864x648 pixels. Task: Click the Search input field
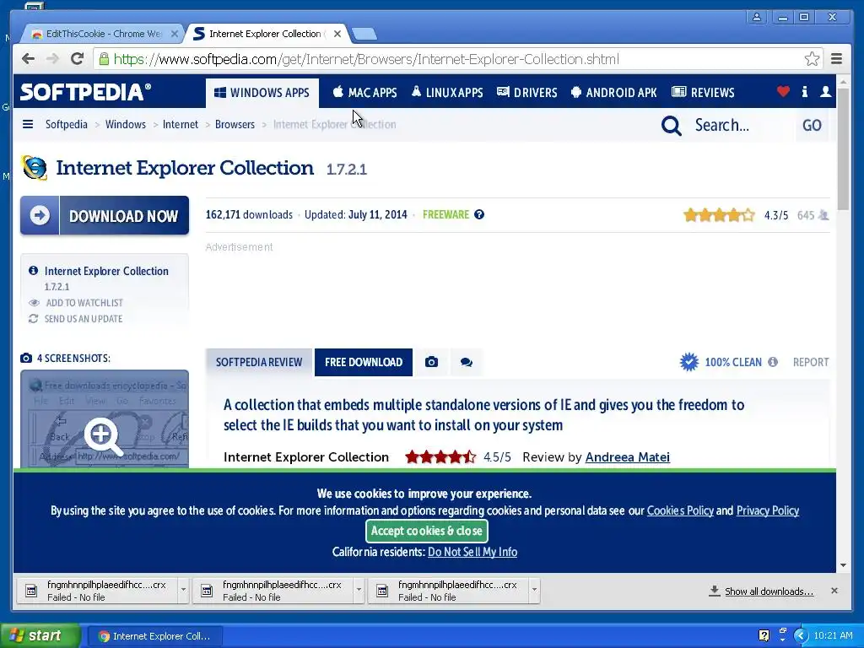(738, 125)
